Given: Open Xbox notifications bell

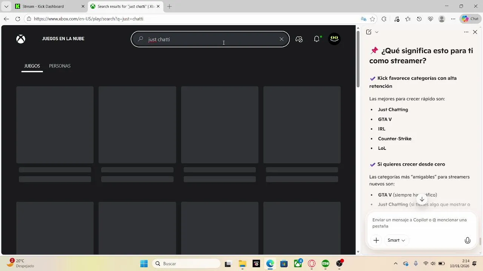Looking at the screenshot, I should [317, 39].
